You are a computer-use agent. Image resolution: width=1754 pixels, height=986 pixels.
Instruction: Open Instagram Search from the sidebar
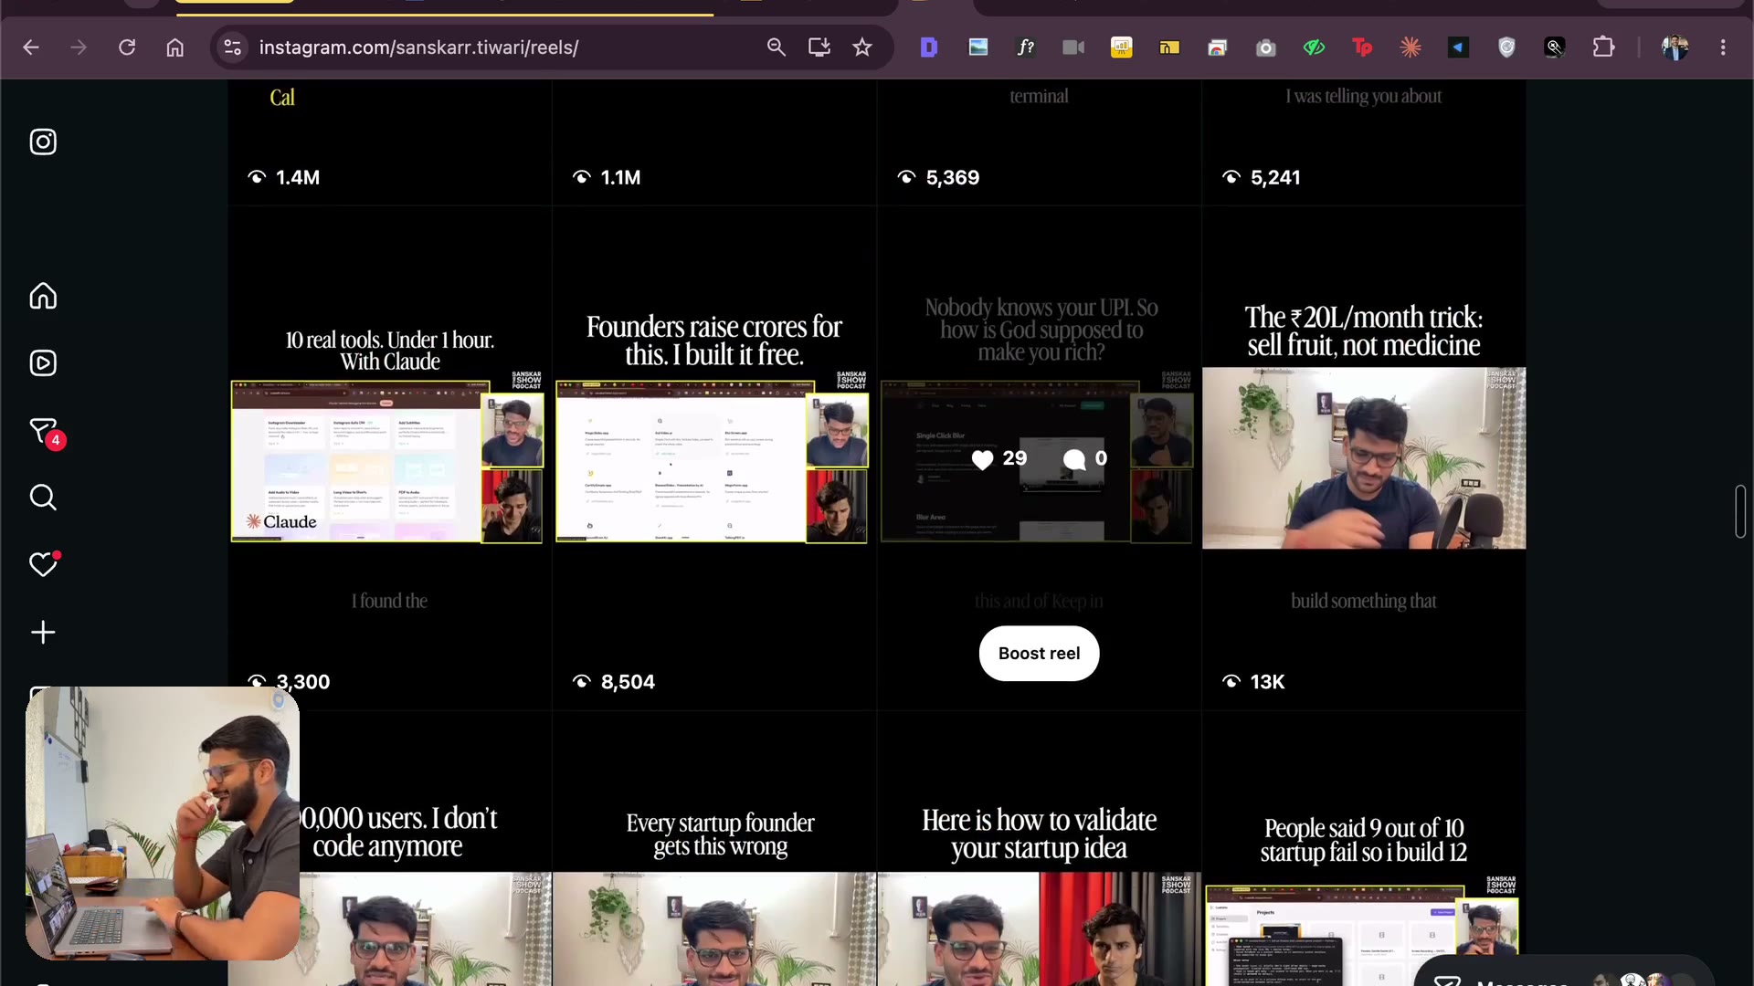click(x=43, y=498)
